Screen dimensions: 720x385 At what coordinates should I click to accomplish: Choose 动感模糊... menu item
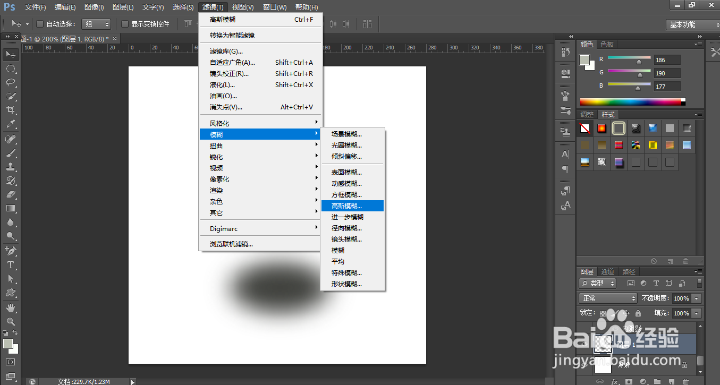point(352,183)
